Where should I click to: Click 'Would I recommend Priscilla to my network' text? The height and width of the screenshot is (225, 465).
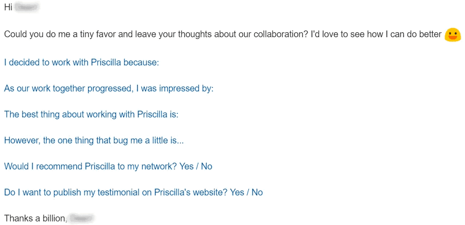pos(90,166)
